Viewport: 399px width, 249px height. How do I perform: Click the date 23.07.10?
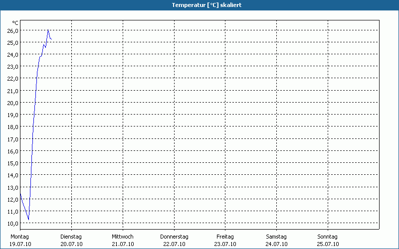[x=225, y=244]
